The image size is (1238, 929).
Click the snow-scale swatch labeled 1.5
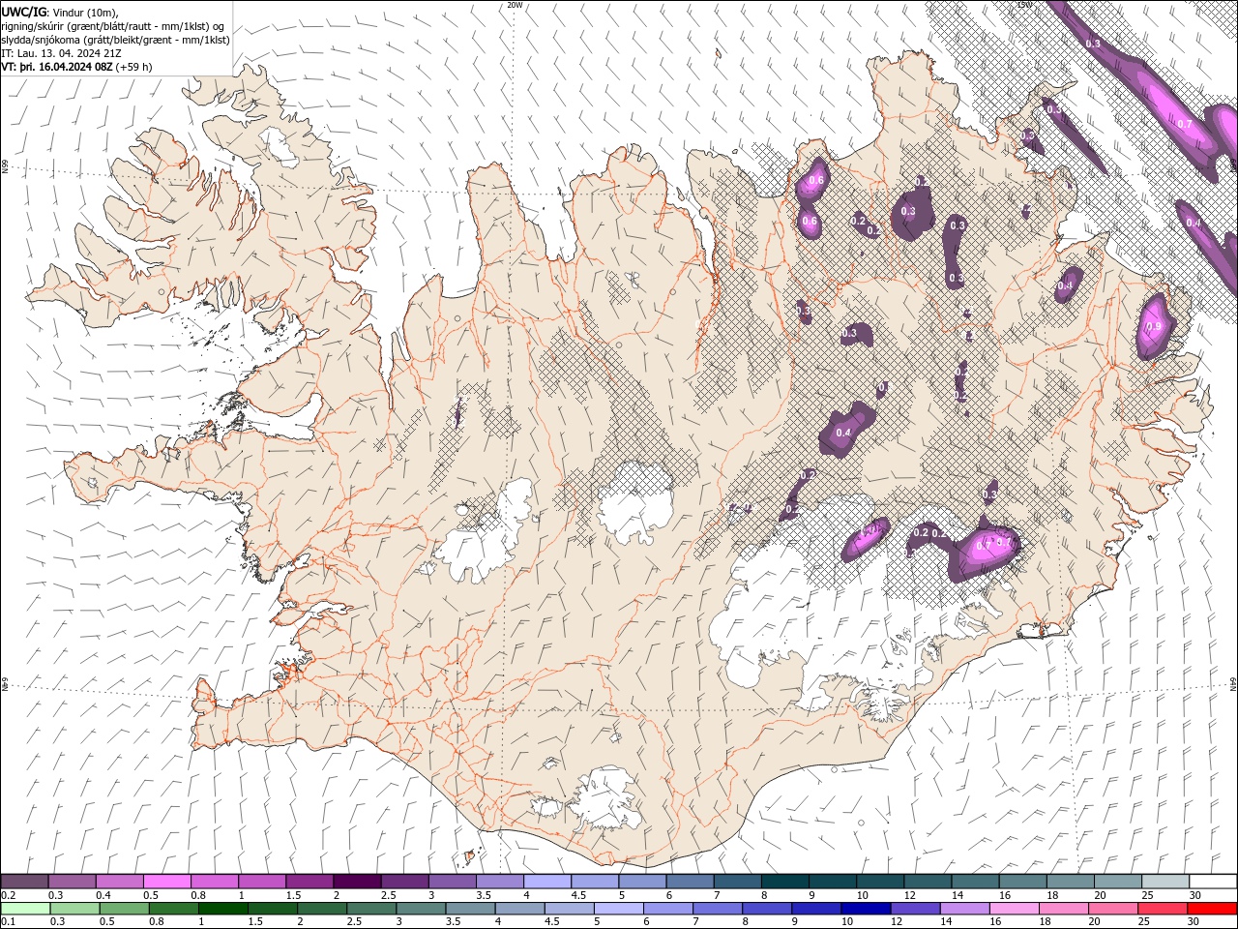[309, 882]
